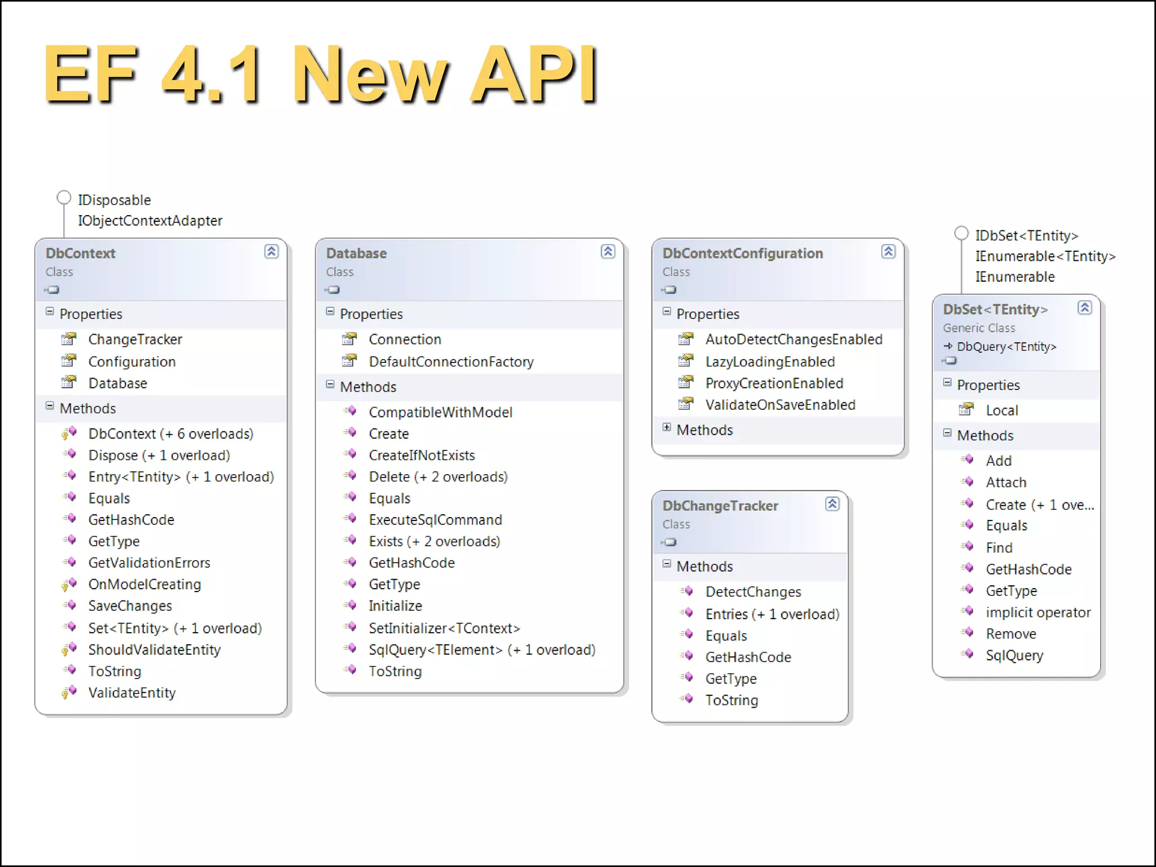Select 'SqlQuery' method in DbSet<TEntity>

click(x=1014, y=655)
